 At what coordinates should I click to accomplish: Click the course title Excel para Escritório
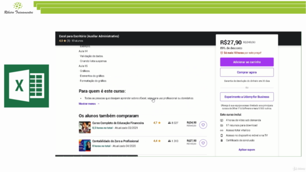(89, 36)
